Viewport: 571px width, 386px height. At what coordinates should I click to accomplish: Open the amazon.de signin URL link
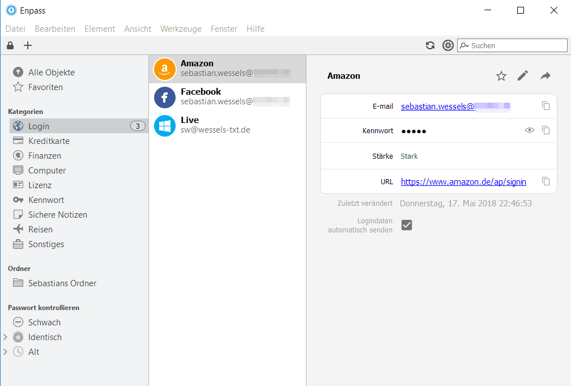pos(463,182)
